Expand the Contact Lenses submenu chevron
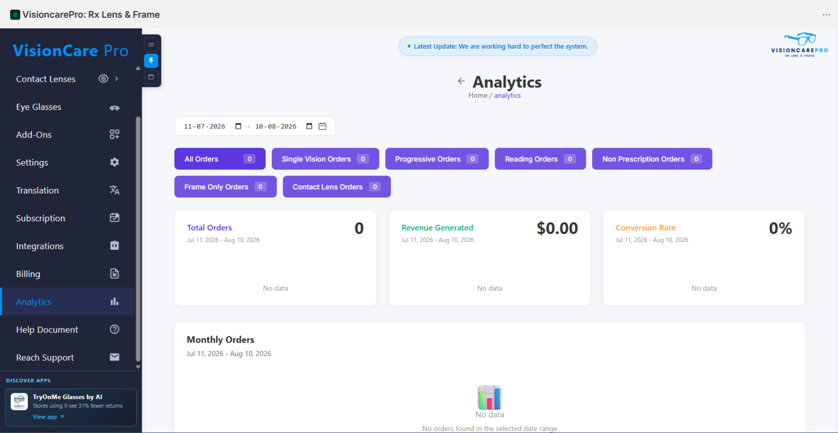This screenshot has width=838, height=433. click(x=117, y=79)
